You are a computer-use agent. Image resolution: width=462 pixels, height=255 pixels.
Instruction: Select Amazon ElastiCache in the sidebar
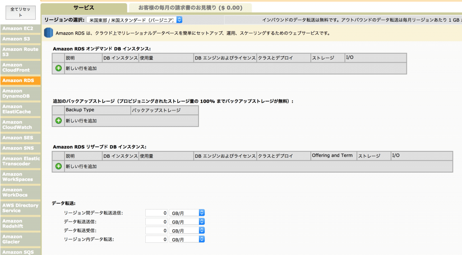[20, 109]
